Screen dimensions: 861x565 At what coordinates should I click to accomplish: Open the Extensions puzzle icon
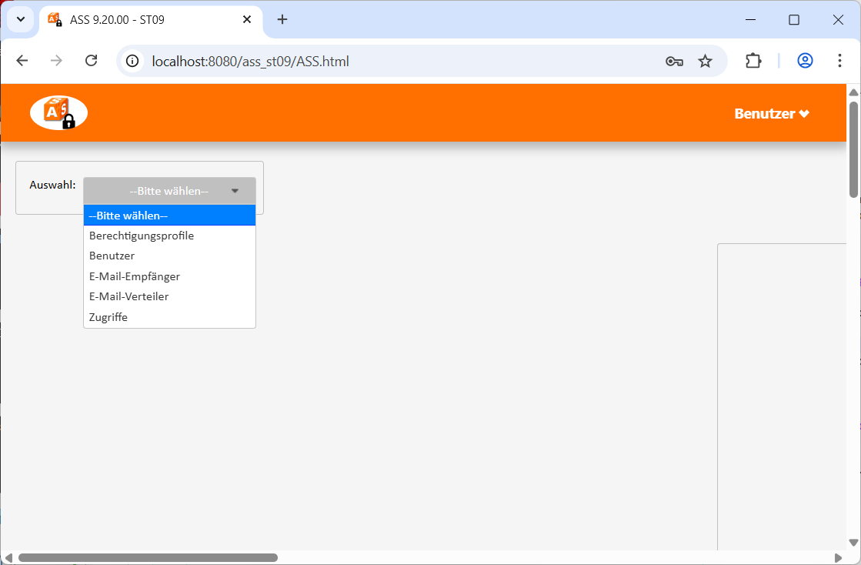click(753, 61)
